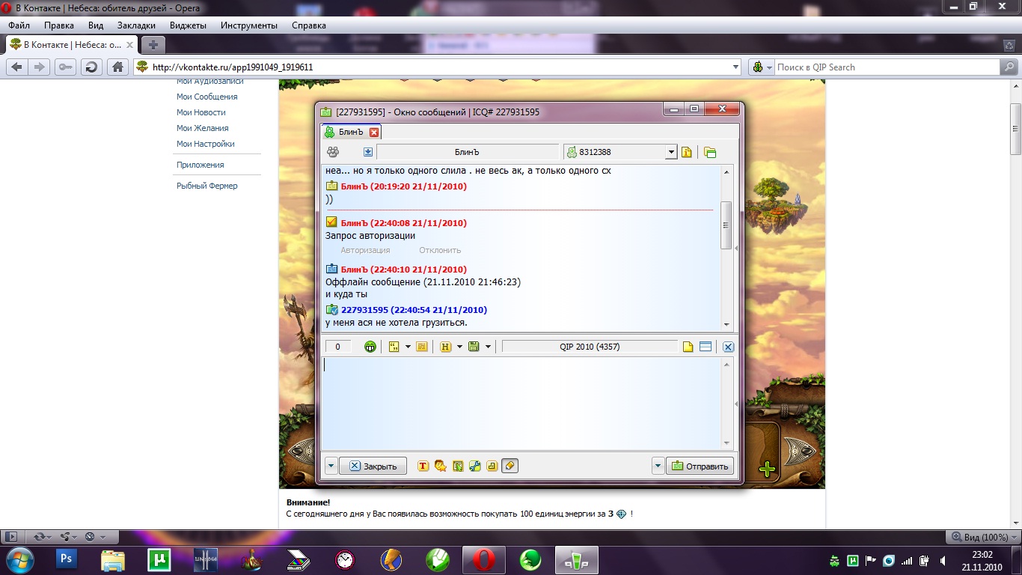Open the Правка menu
1022x575 pixels.
(59, 25)
